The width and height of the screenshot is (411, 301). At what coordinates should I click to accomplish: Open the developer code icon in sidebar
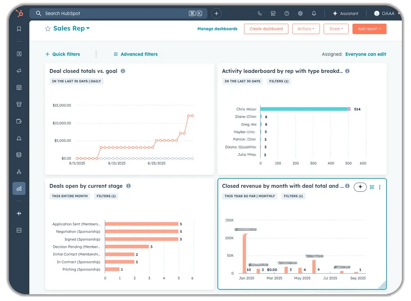[x=19, y=230]
